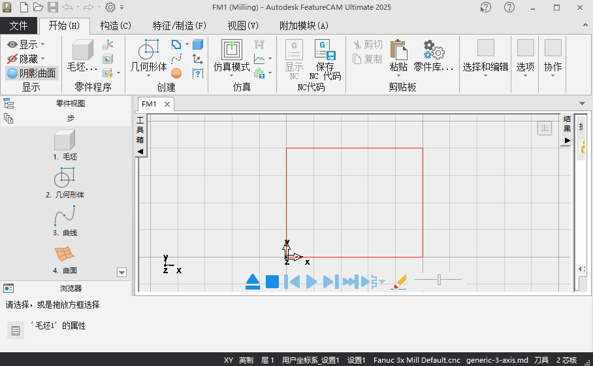
Task: Click the dimension query icon with question mark
Action: coord(198,73)
